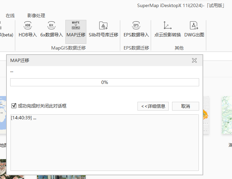The image size is (232, 179).
Task: Uncheck 成功完成时关闭此对话框 checkbox
Action: tap(14, 106)
